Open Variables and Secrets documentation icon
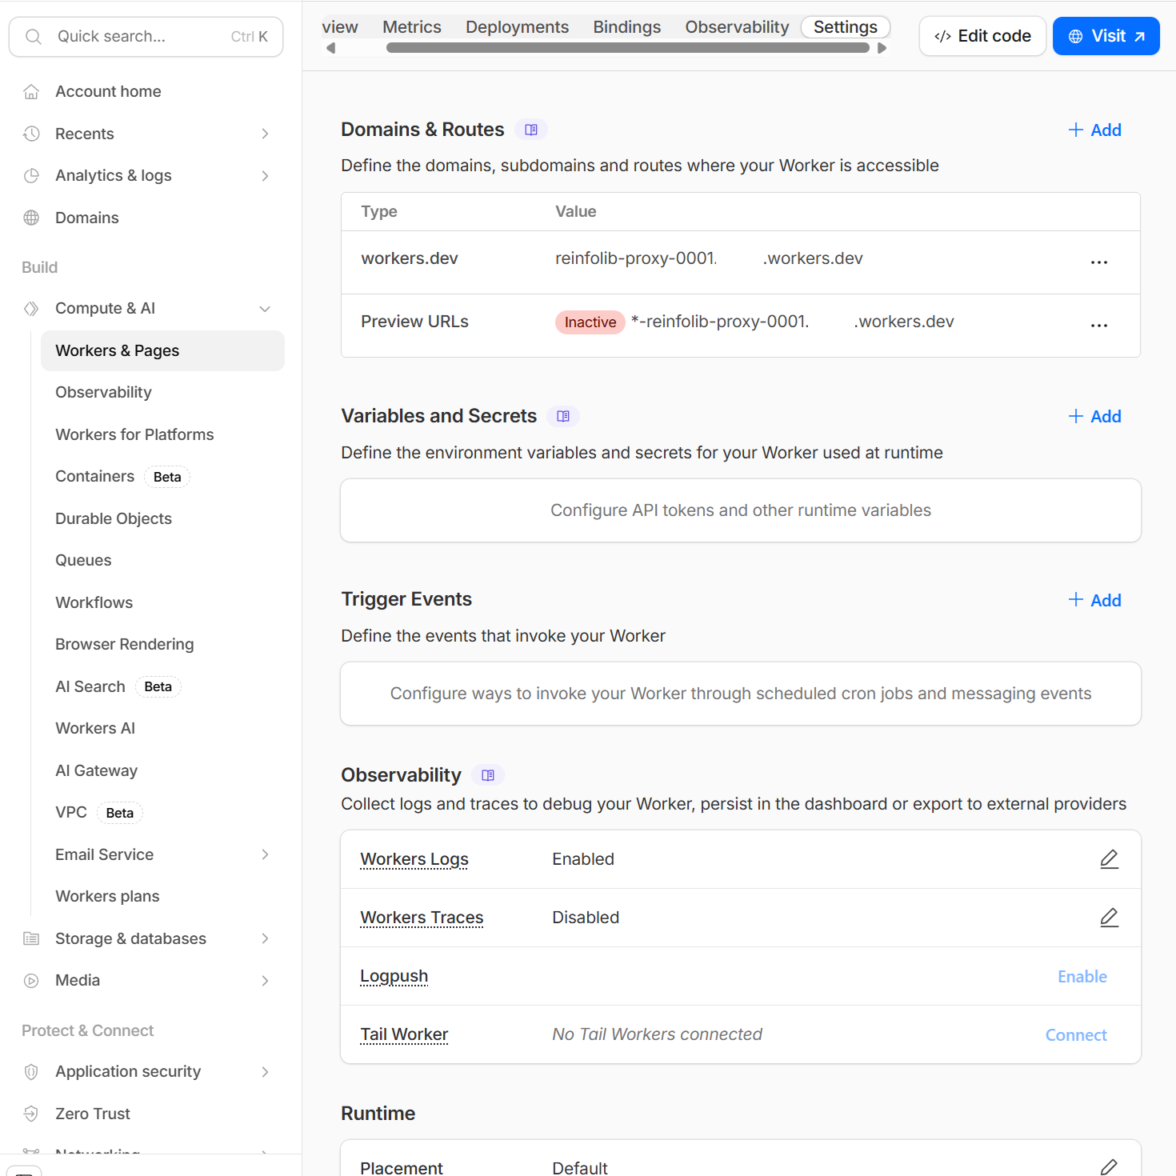1176x1176 pixels. pyautogui.click(x=563, y=416)
